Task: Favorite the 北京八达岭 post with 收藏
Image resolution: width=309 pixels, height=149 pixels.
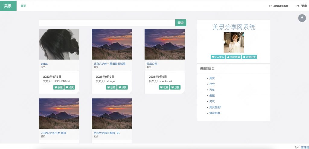Action: tap(111, 87)
